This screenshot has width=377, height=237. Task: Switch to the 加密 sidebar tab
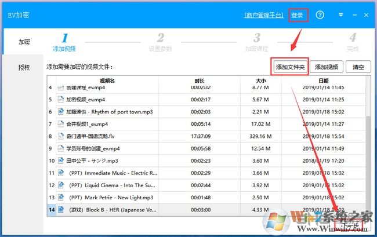(24, 42)
